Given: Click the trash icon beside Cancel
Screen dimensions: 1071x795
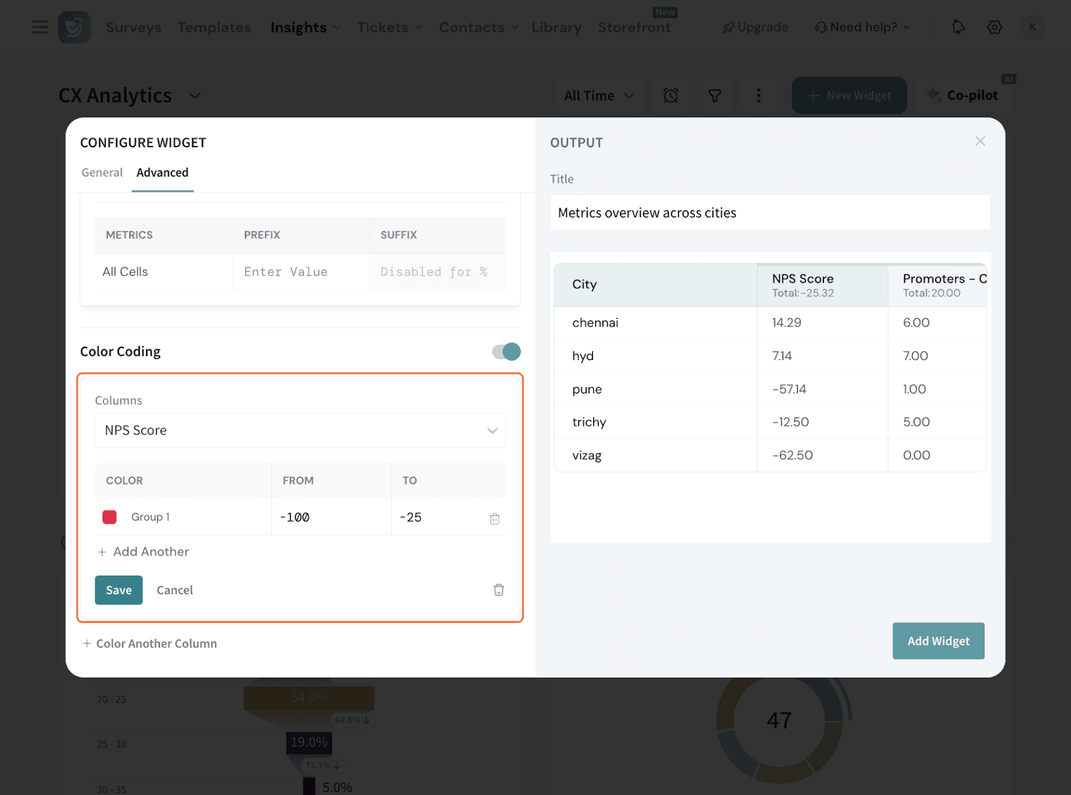Looking at the screenshot, I should pyautogui.click(x=499, y=590).
